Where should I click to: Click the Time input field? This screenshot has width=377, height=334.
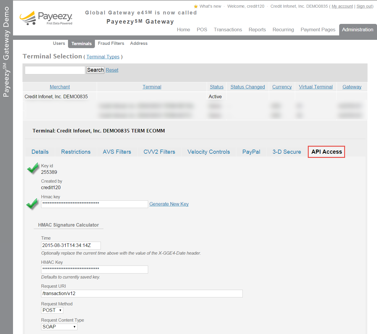[71, 245]
